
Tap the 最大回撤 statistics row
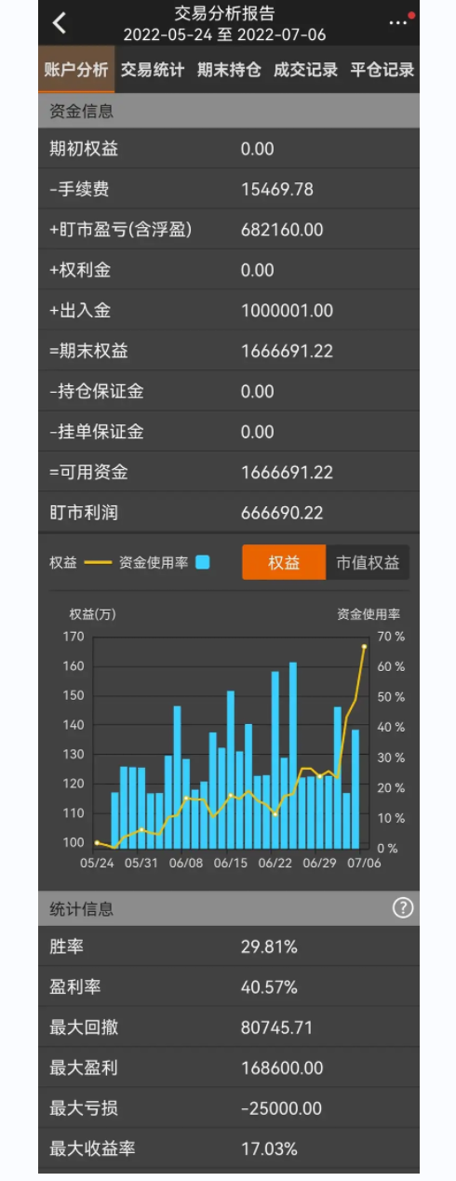(229, 1027)
